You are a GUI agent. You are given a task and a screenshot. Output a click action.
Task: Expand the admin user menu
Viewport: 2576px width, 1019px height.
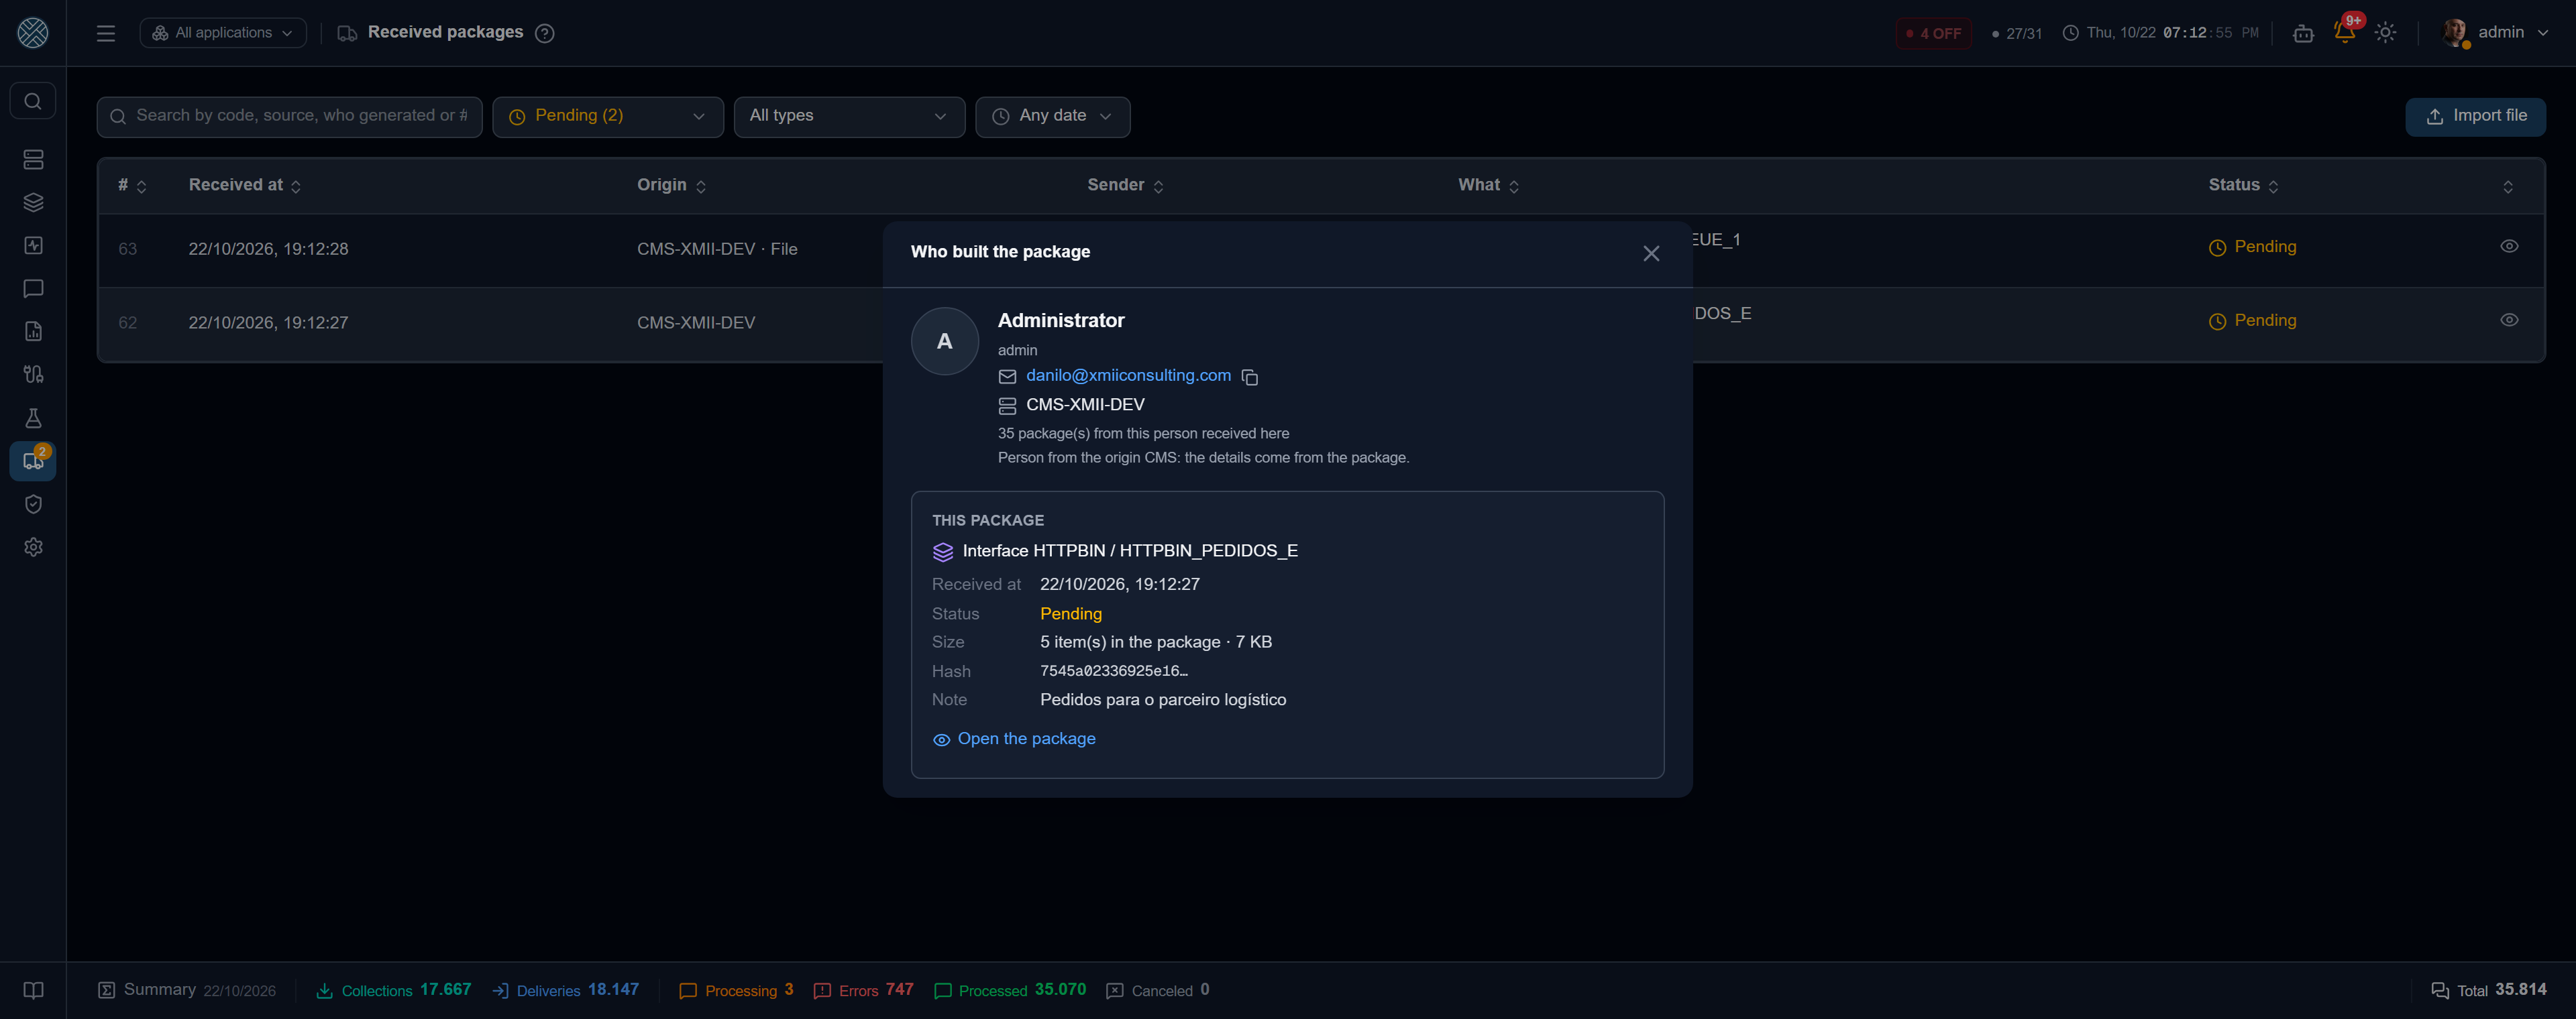(2496, 33)
